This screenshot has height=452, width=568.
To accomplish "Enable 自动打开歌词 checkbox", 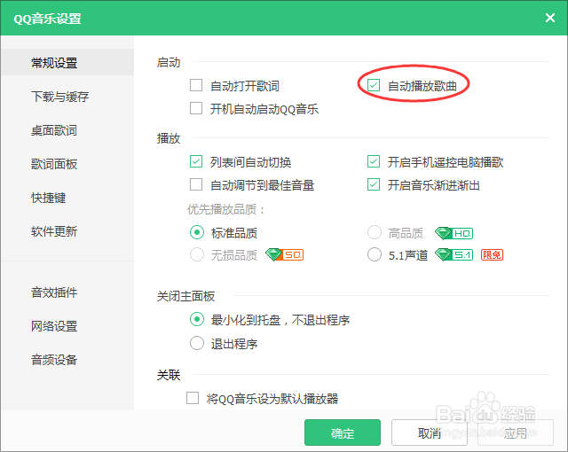I will pyautogui.click(x=196, y=86).
